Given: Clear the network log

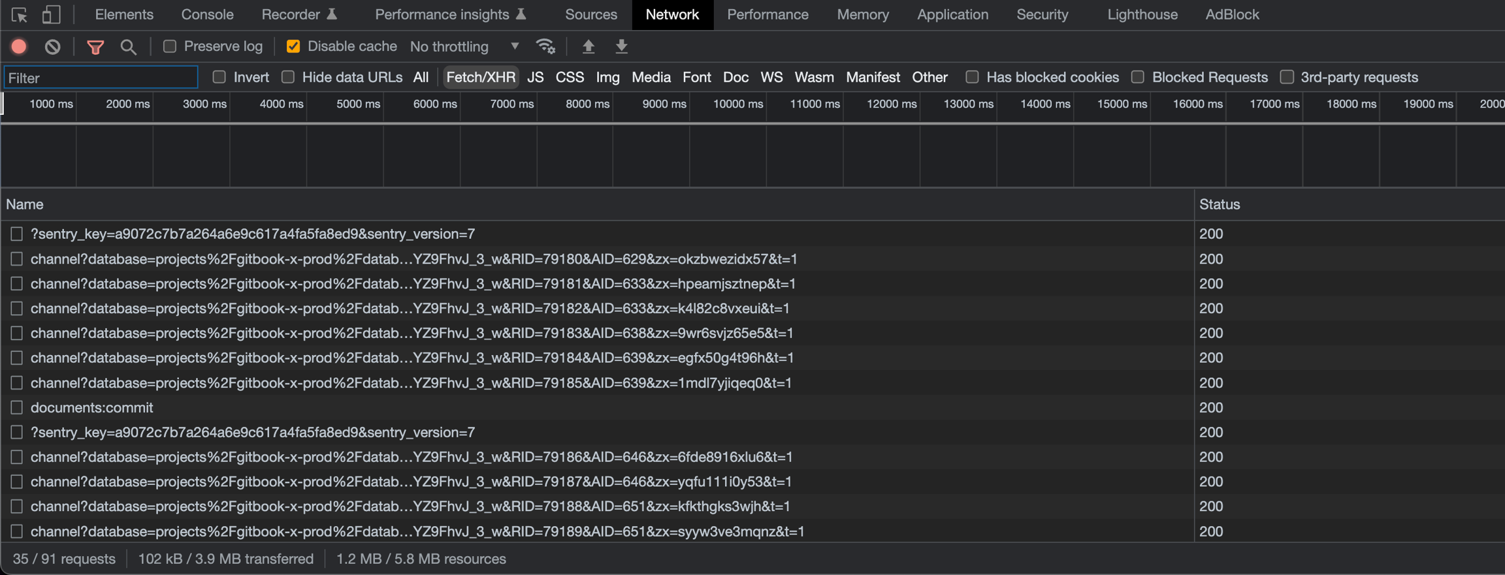Looking at the screenshot, I should (53, 46).
